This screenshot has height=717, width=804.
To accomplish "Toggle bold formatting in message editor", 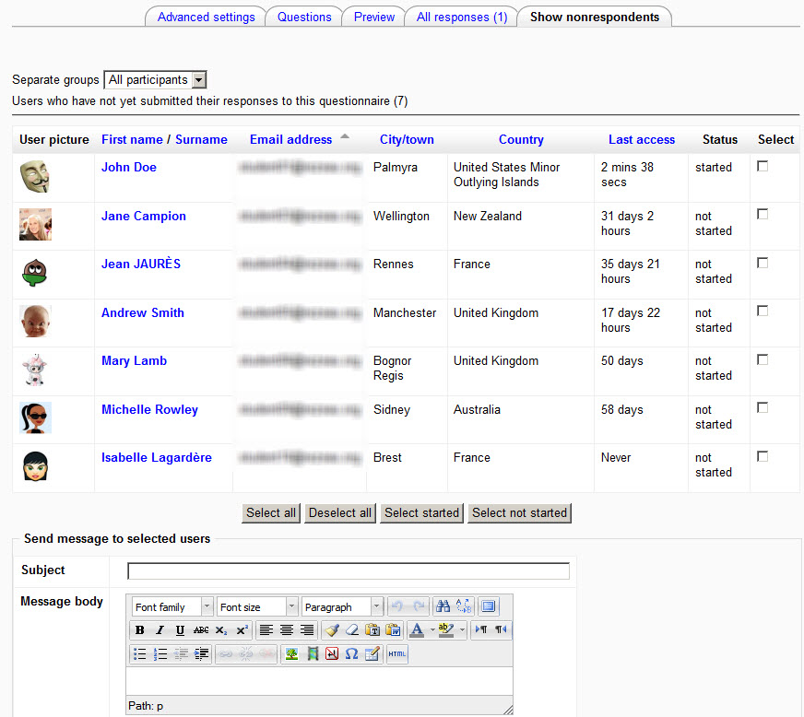I will coord(140,630).
